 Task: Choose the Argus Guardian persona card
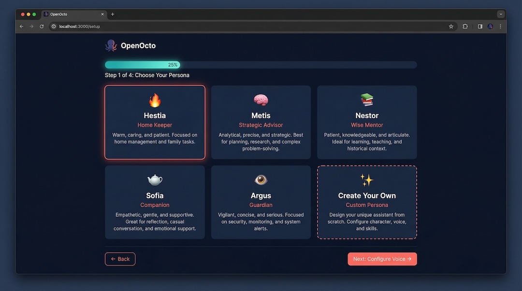point(261,202)
